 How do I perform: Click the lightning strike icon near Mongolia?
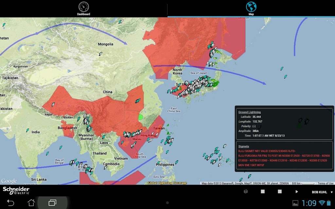(100, 54)
